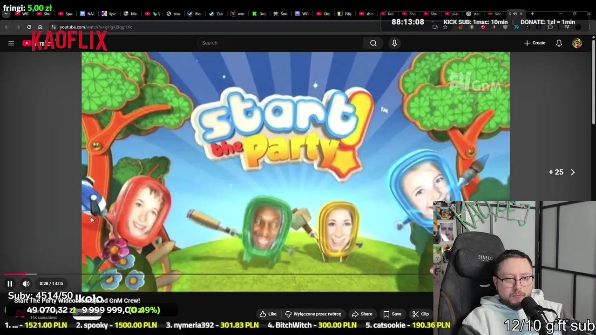Switch to the Kot YouTube tab

click(x=387, y=14)
